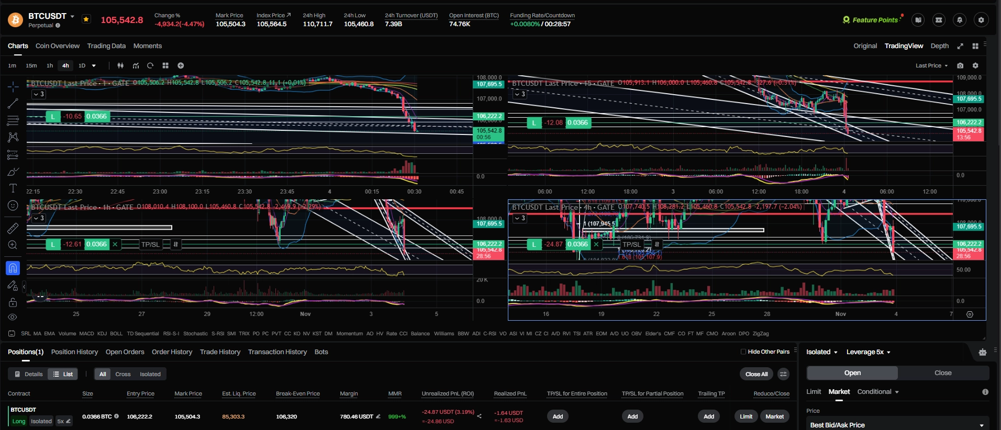Click the replay/refresh chart icon
Viewport: 1001px width, 430px height.
point(150,65)
